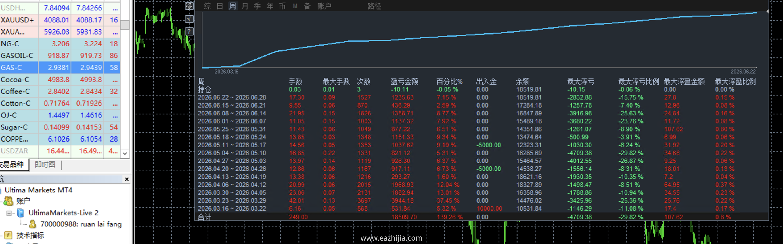Click the 账户 accounts group icon in navigator
The height and width of the screenshot is (244, 783).
[x=8, y=201]
